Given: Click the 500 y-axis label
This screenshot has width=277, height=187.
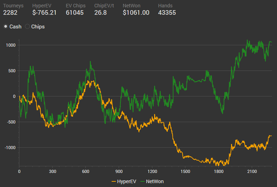Looking at the screenshot, I should tap(12, 71).
